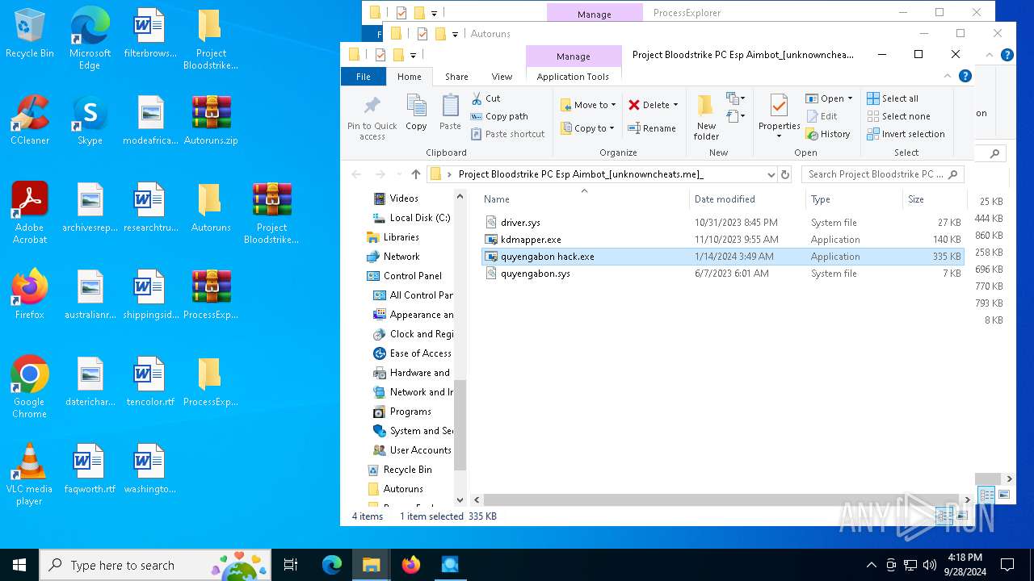The image size is (1034, 581).
Task: Click Invert selection in the ribbon
Action: (906, 134)
